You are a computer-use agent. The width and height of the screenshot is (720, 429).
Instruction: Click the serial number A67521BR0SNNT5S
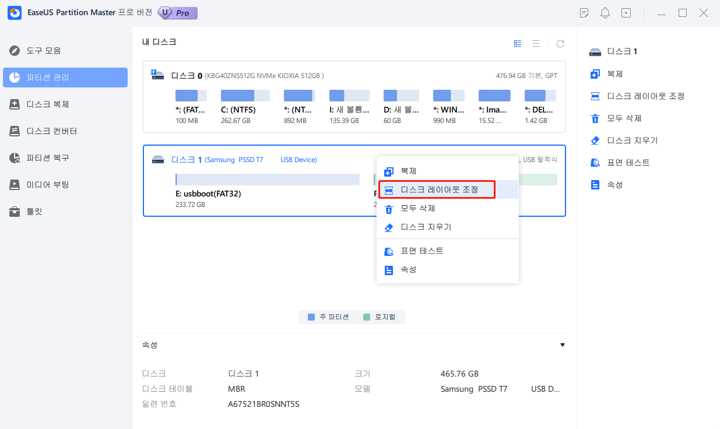tap(264, 404)
